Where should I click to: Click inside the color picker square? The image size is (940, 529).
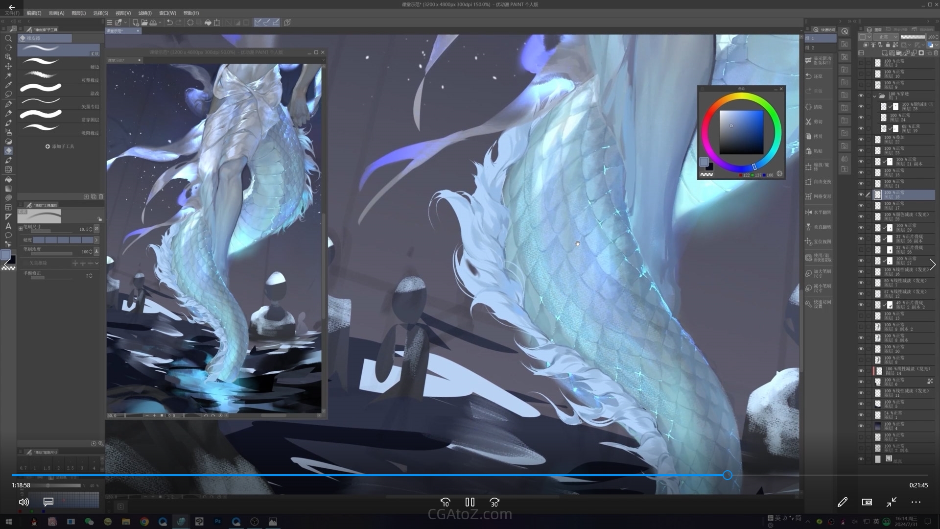pos(741,132)
